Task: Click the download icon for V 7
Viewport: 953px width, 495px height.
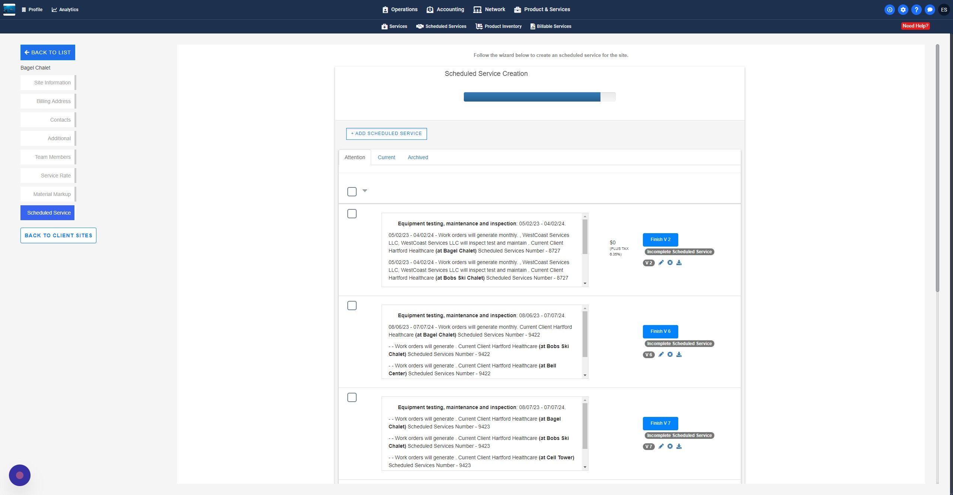Action: (x=679, y=446)
